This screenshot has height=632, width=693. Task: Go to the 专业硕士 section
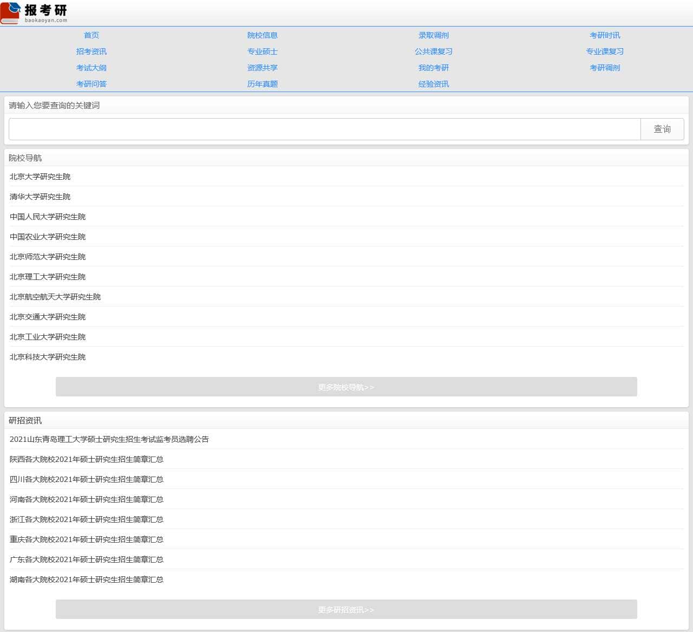262,51
